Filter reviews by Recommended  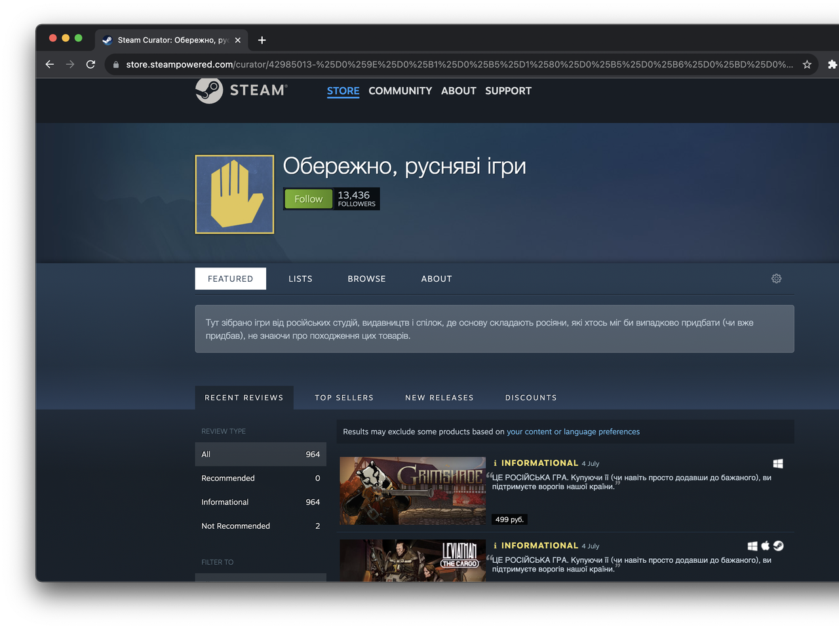coord(260,478)
